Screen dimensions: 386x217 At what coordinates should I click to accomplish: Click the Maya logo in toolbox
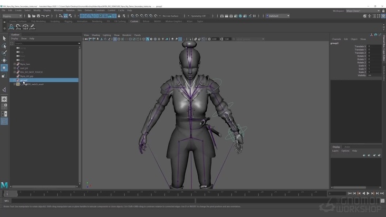pos(4,185)
